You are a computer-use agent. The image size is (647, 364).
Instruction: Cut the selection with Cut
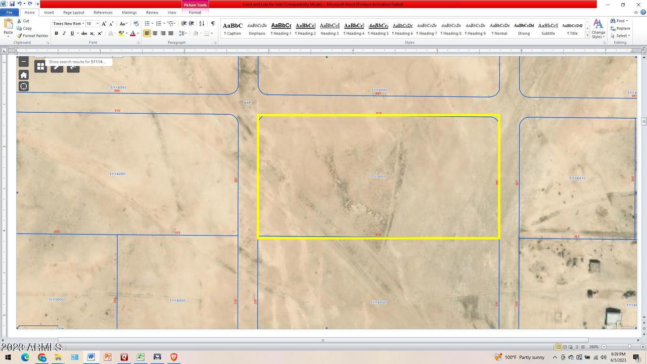point(23,21)
